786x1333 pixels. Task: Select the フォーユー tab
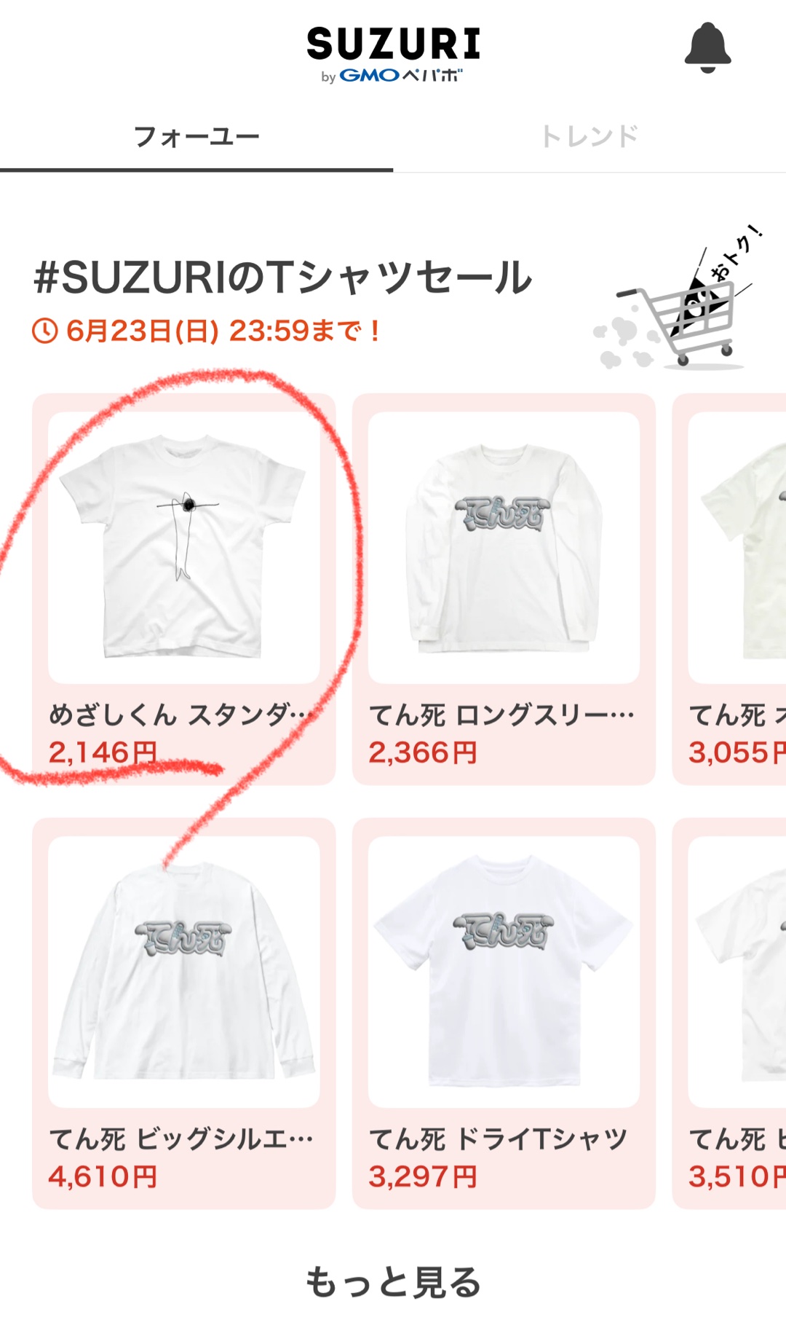point(196,136)
